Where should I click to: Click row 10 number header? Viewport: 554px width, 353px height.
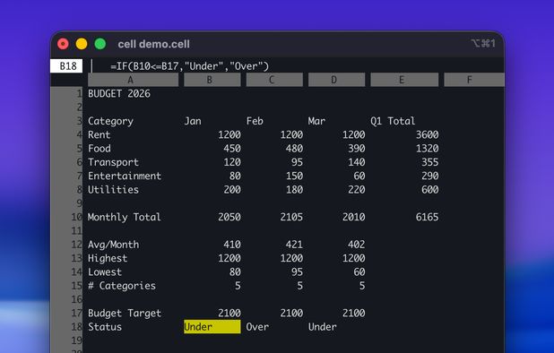[66, 217]
